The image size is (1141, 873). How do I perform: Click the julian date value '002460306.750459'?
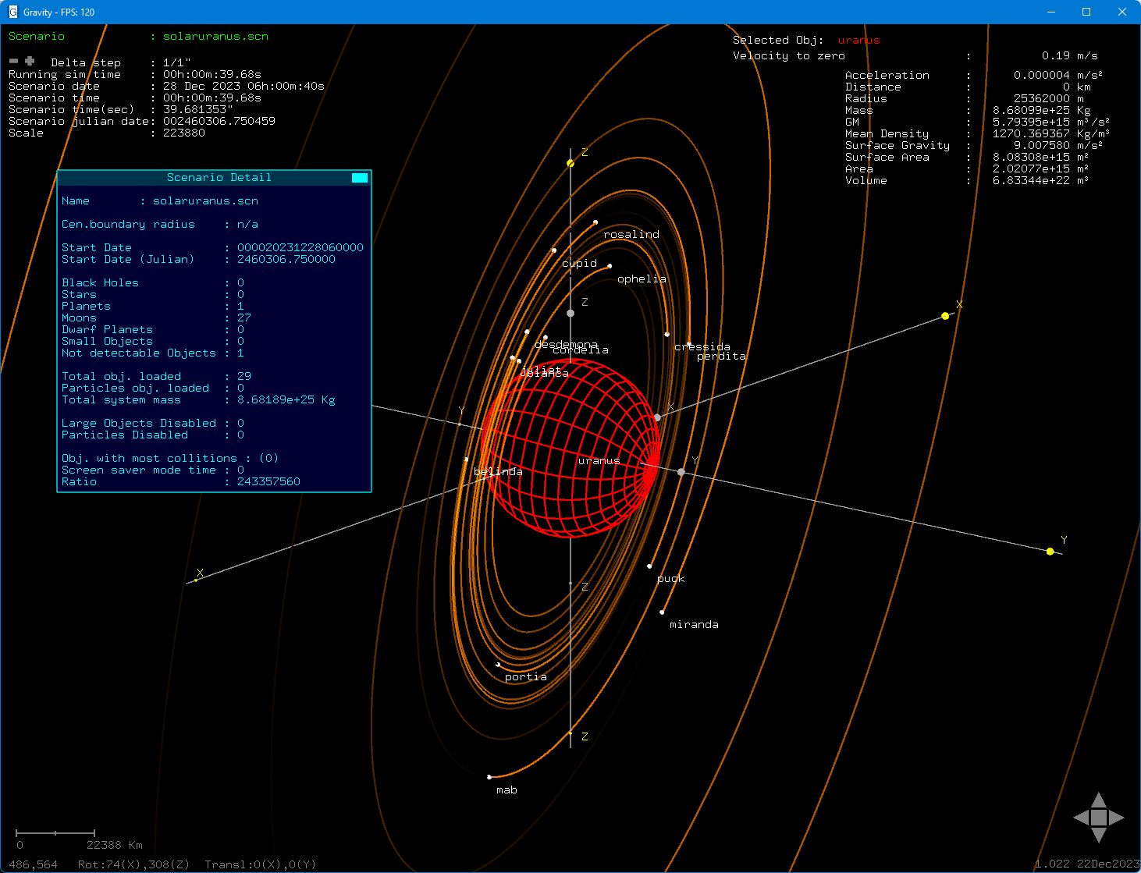point(219,122)
